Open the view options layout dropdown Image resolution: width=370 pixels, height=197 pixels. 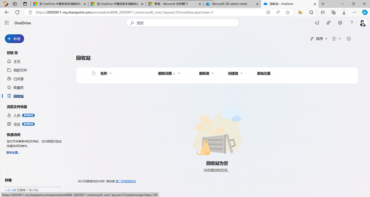[x=336, y=39]
